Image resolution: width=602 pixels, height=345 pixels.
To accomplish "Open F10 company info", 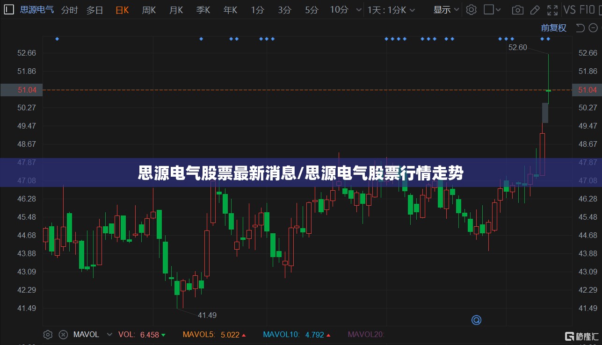I will (x=588, y=9).
